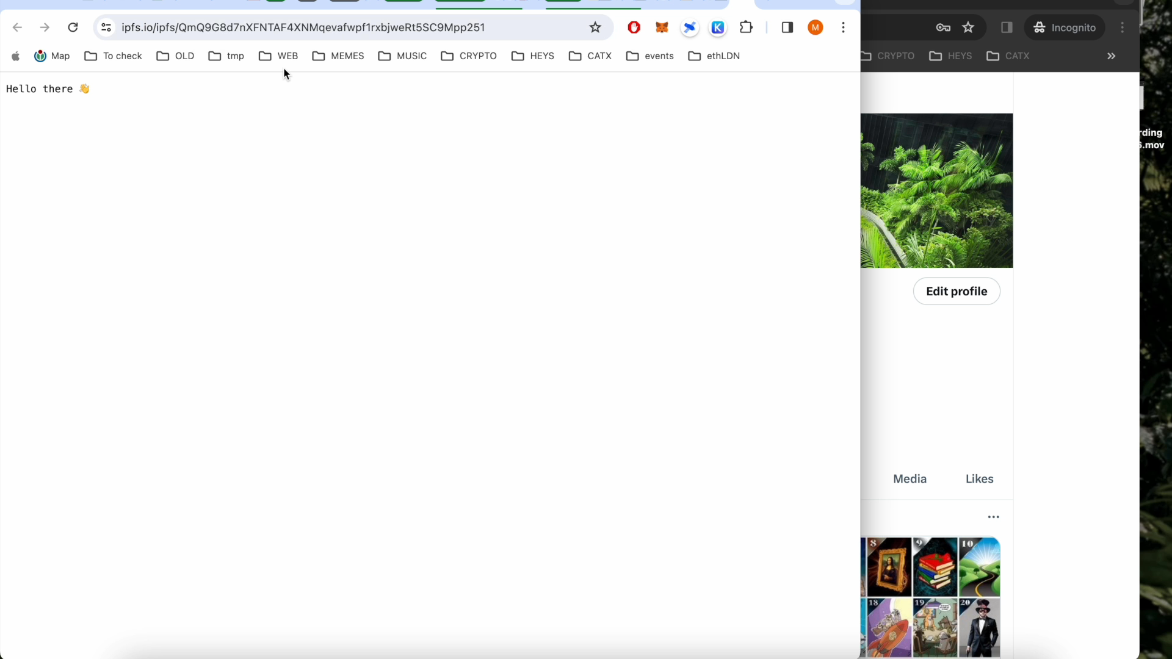Open HEYS folder in incognito window
This screenshot has width=1172, height=659.
(950, 56)
